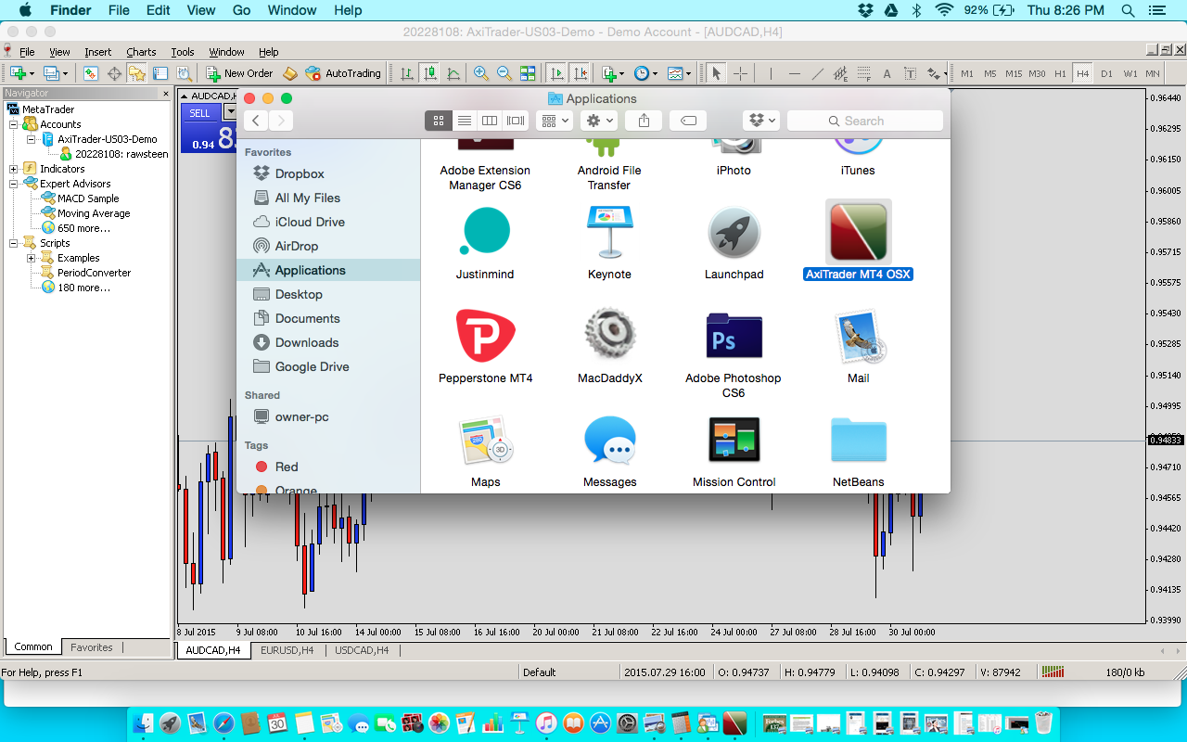Select the horizontal line drawing tool

click(x=794, y=73)
